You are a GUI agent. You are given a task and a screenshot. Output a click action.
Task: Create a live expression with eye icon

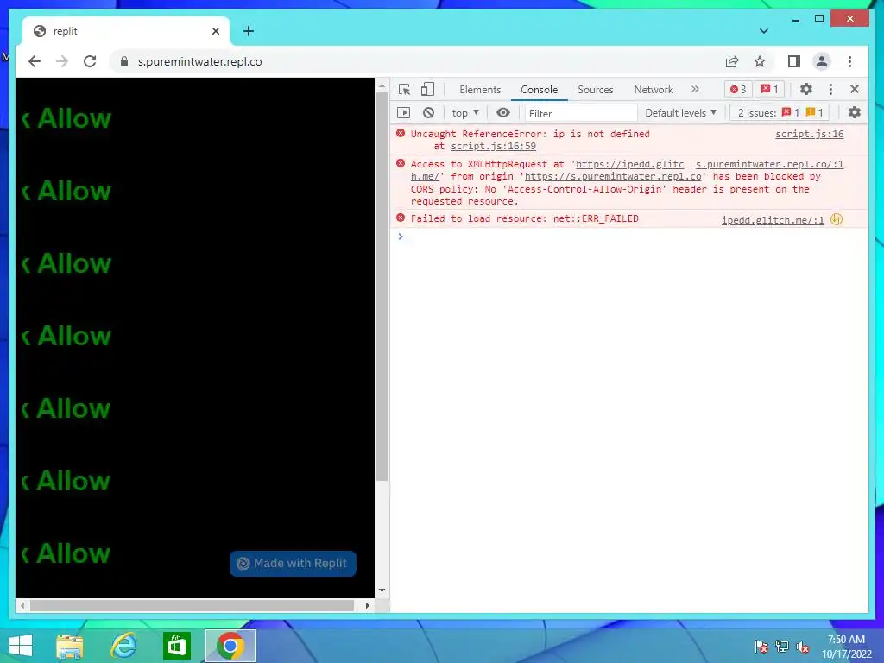pyautogui.click(x=503, y=113)
